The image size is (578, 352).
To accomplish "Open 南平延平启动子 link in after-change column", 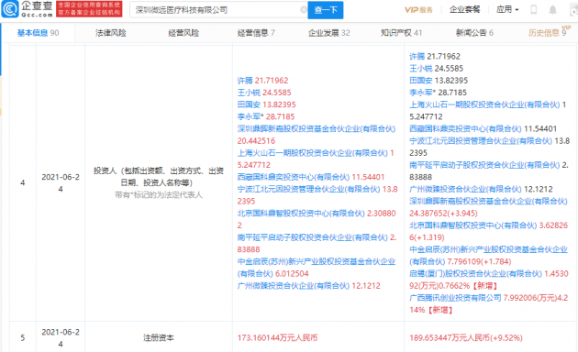I will 484,165.
